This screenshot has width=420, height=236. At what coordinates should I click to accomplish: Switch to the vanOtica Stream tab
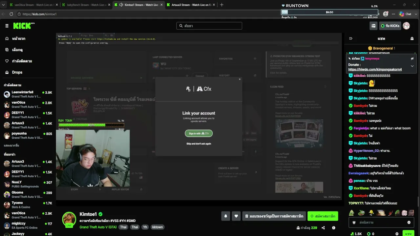tap(33, 5)
